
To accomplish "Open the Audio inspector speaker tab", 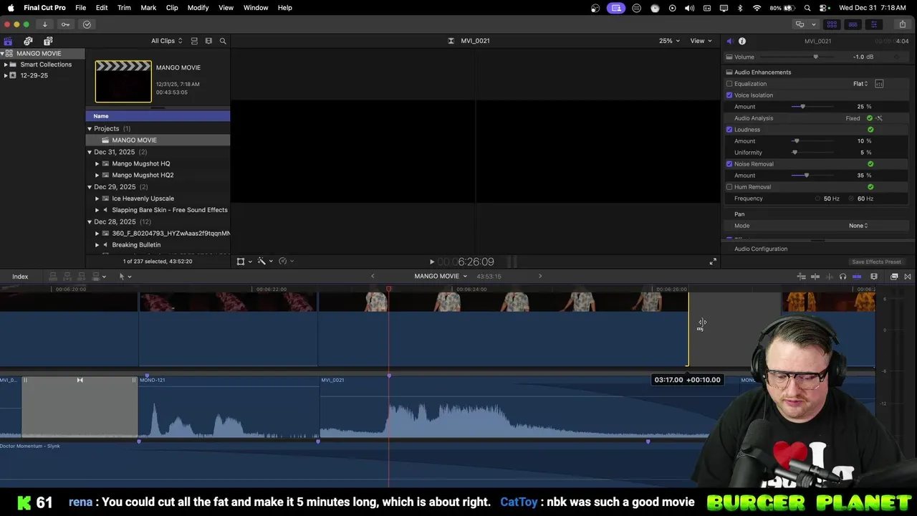I will [x=729, y=41].
